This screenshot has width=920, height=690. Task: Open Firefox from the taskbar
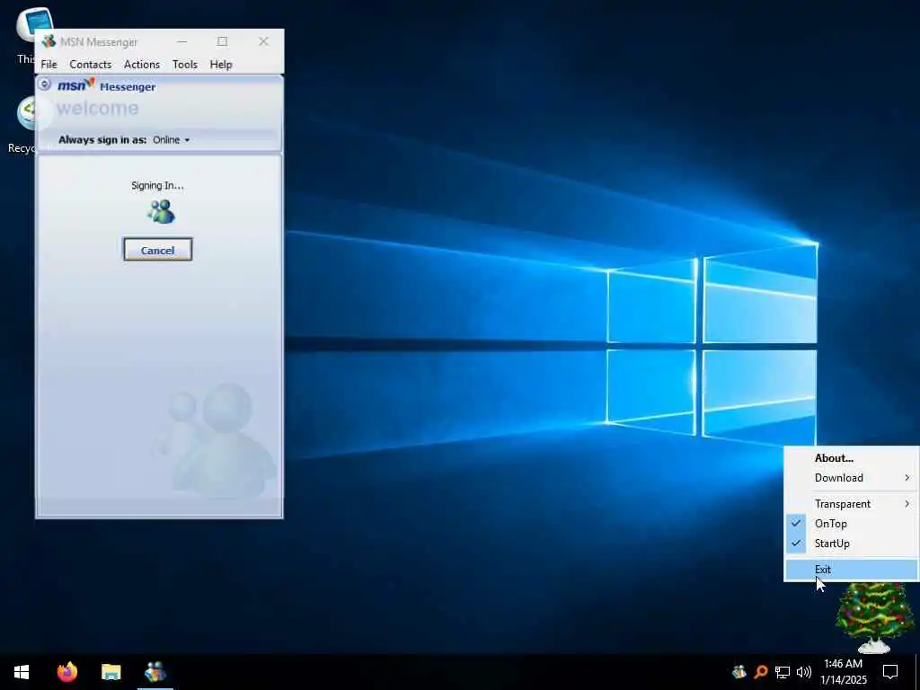click(67, 672)
